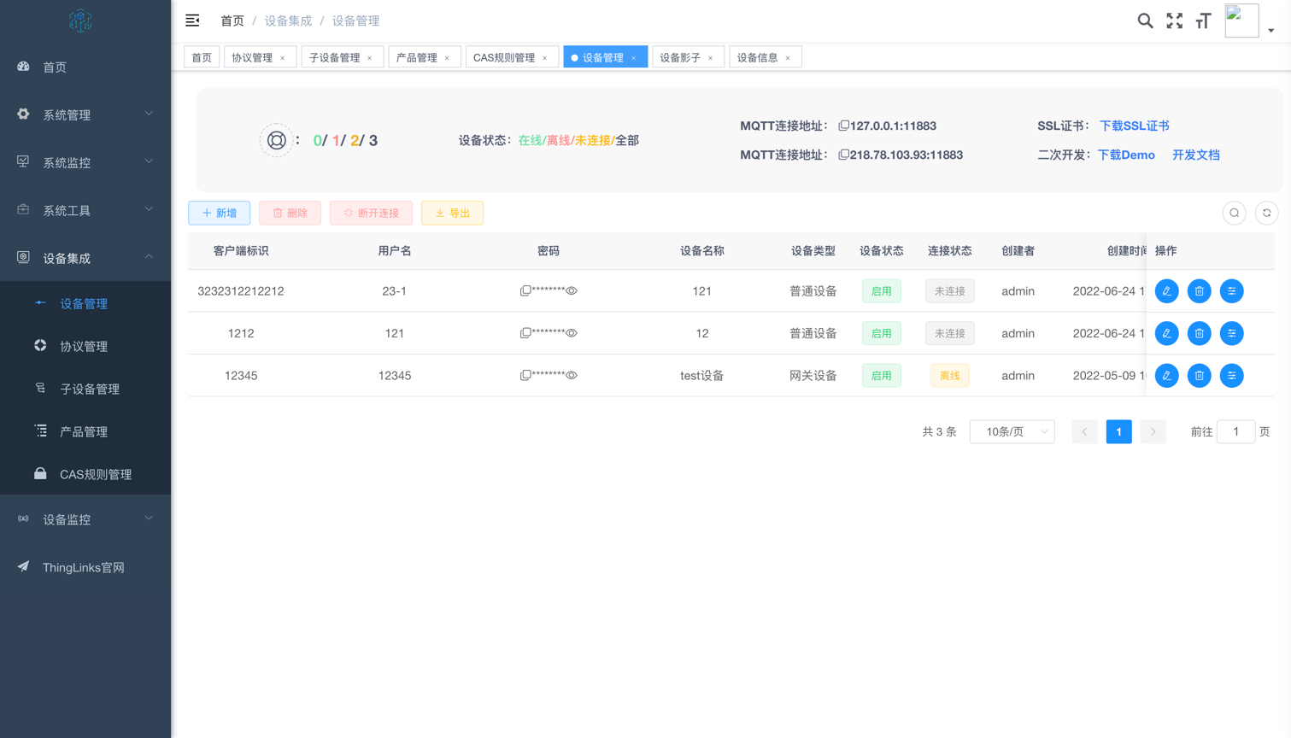Collapse the sidebar with the hamburger icon
The image size is (1291, 738).
[192, 19]
